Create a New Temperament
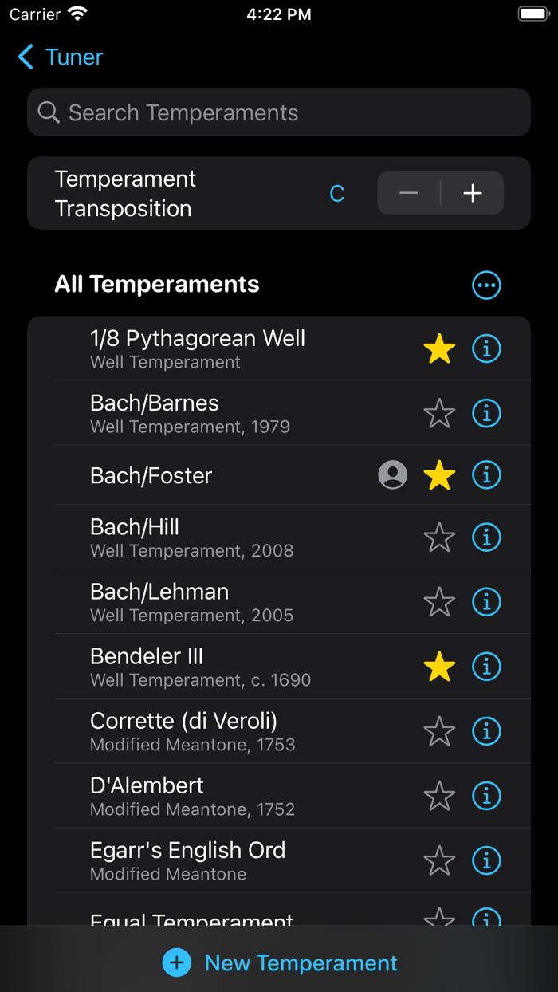The image size is (558, 992). [x=279, y=962]
